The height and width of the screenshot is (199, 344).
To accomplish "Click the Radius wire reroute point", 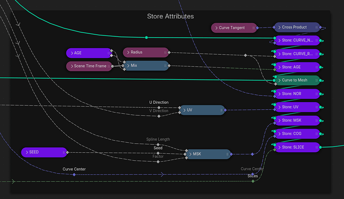I will point(245,55).
